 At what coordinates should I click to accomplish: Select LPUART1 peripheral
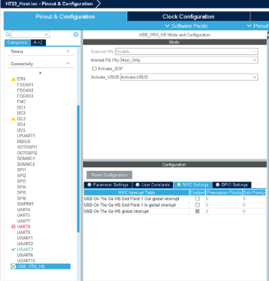(x=26, y=136)
